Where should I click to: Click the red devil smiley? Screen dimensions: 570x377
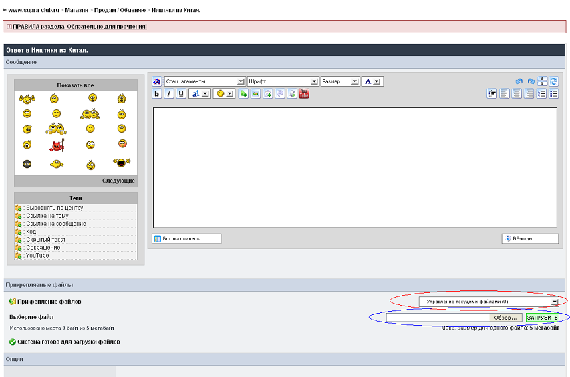(57, 145)
